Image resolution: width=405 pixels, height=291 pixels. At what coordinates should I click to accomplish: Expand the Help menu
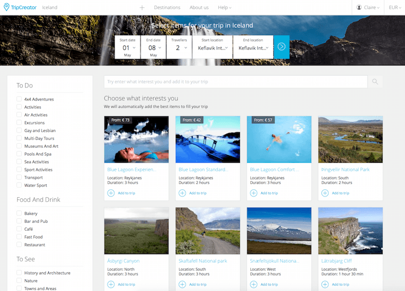[x=225, y=7]
